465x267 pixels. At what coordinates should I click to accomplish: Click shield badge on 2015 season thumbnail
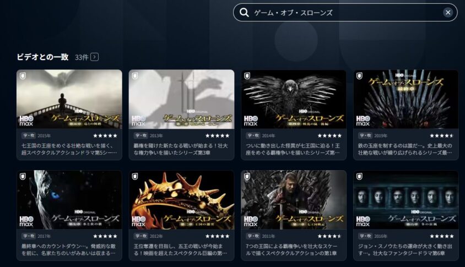click(x=23, y=76)
